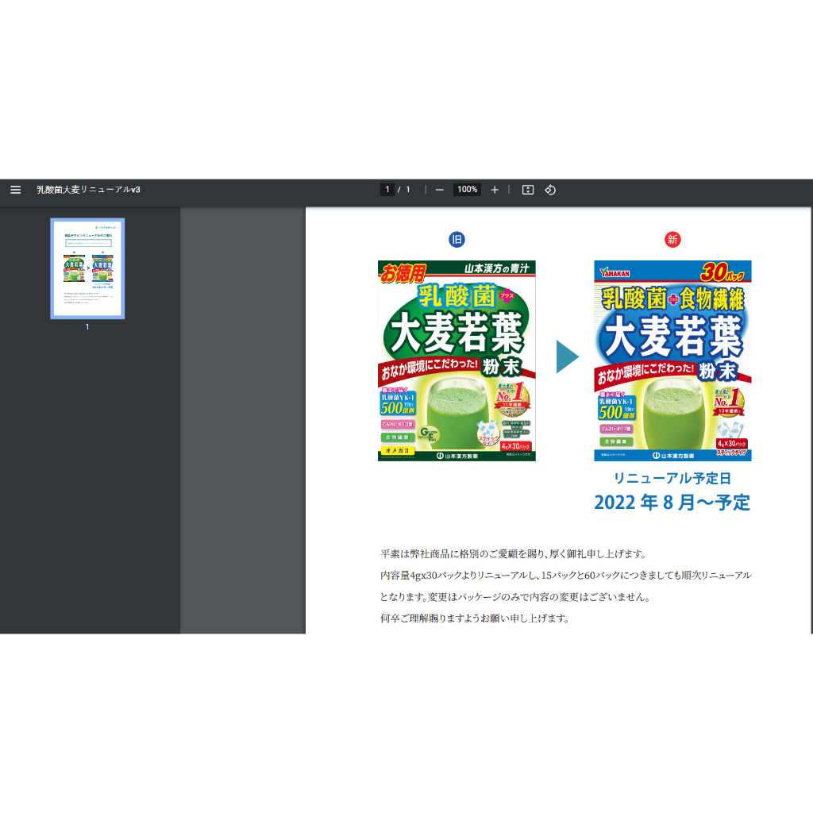Select the page 1 thumbnail in sidebar
Viewport: 813px width, 813px height.
87,268
